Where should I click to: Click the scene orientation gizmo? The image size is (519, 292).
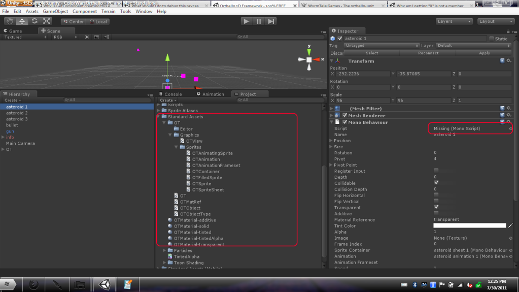point(309,59)
